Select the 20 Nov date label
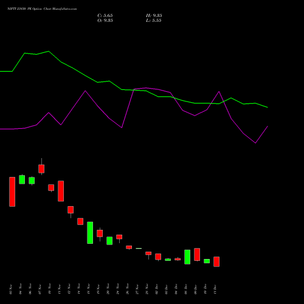The image size is (304, 304). [x=108, y=289]
